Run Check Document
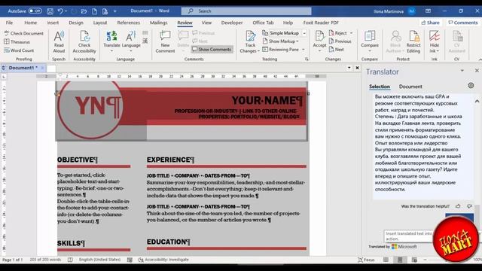Image resolution: width=482 pixels, height=271 pixels. (24, 33)
